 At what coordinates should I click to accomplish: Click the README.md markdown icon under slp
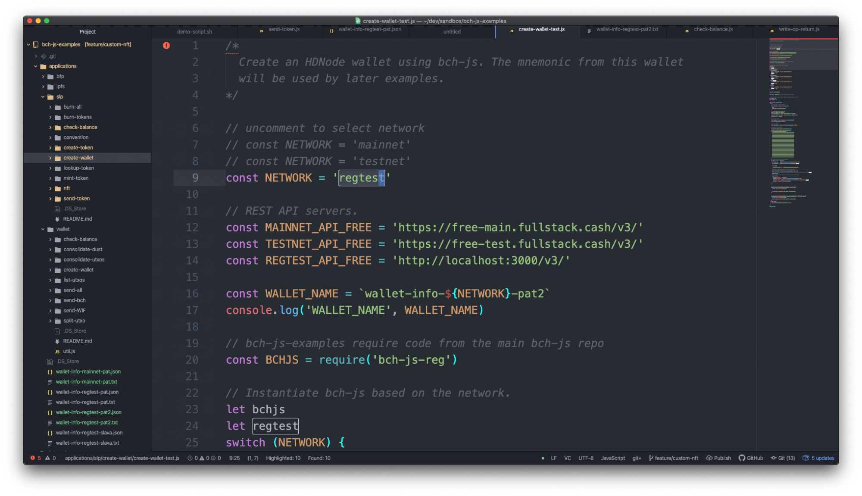coord(57,219)
